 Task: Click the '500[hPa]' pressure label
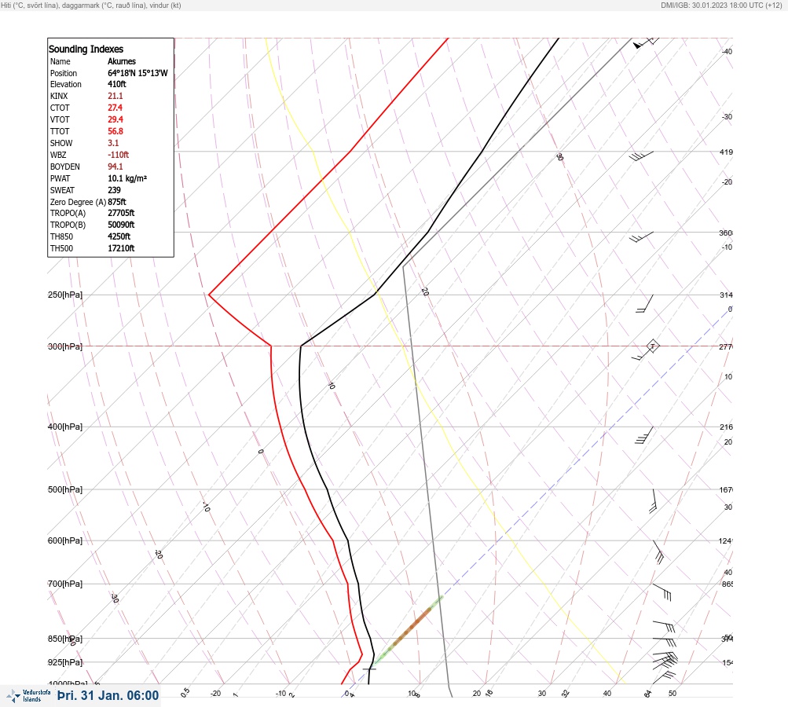coord(65,490)
